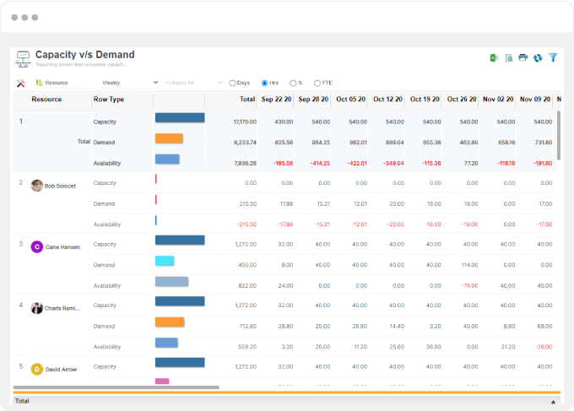The width and height of the screenshot is (574, 411).
Task: Open the Collapse All dropdown
Action: click(x=194, y=83)
